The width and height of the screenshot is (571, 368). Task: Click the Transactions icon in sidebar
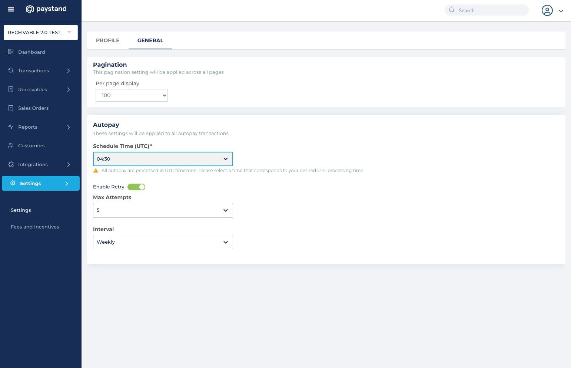pyautogui.click(x=11, y=70)
